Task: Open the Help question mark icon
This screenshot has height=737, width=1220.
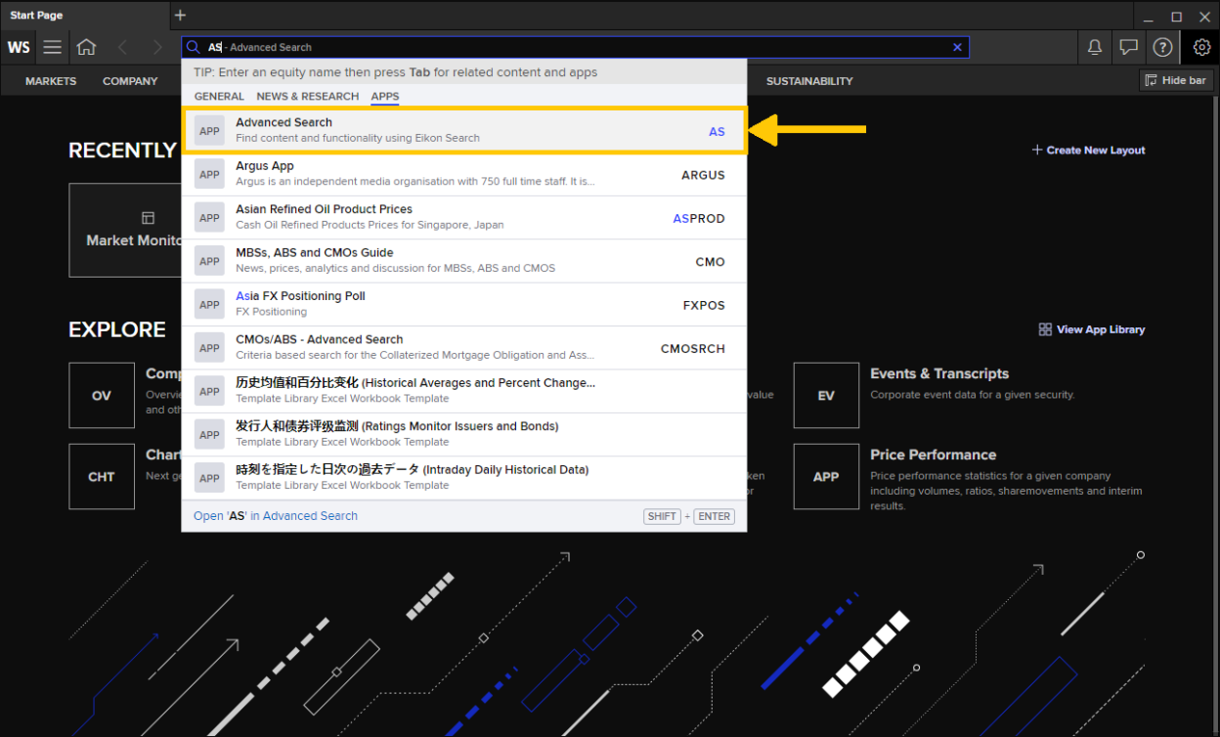Action: click(1162, 47)
